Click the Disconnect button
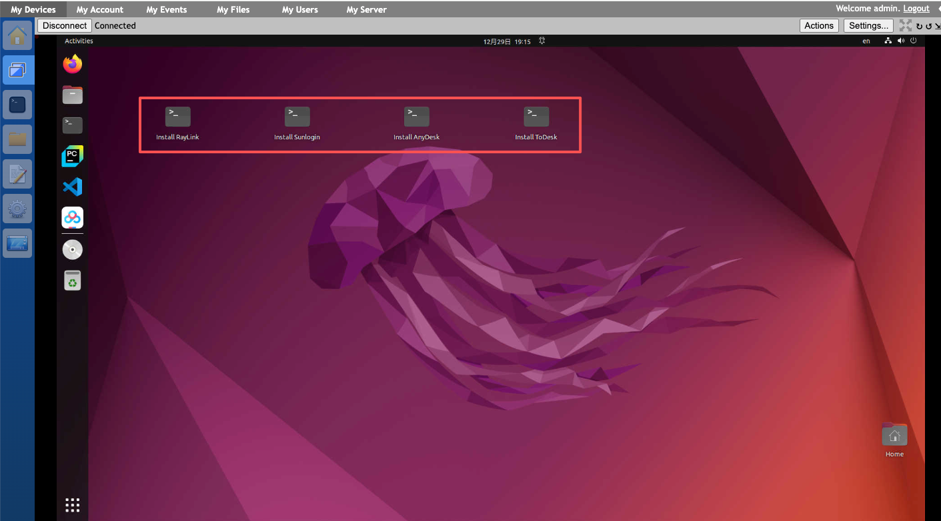Image resolution: width=941 pixels, height=521 pixels. [x=65, y=25]
